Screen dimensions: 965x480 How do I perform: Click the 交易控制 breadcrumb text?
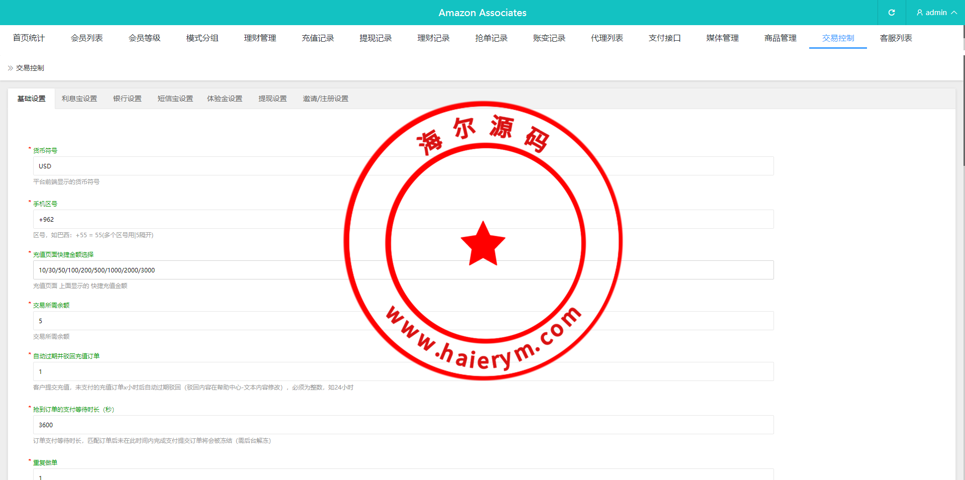30,68
